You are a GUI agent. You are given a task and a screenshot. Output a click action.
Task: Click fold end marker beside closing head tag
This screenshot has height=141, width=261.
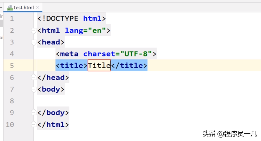(34, 77)
